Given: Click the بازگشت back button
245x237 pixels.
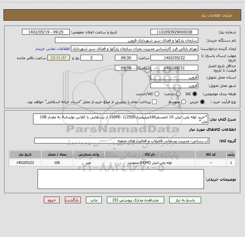Looking at the screenshot, I should click(73, 200).
